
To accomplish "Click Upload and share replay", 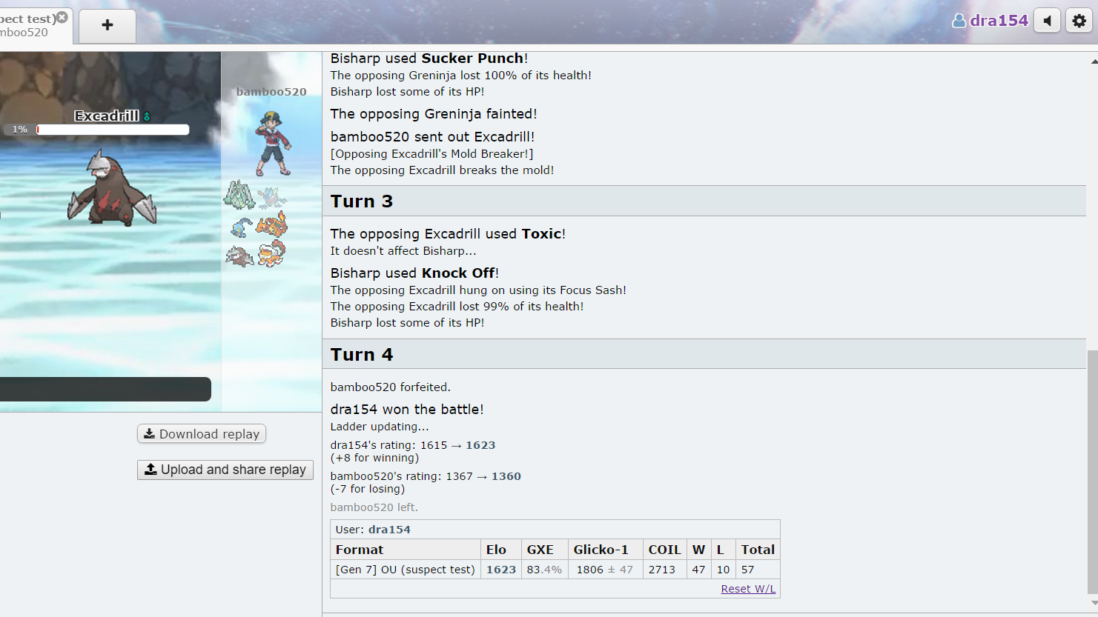I will (x=225, y=470).
